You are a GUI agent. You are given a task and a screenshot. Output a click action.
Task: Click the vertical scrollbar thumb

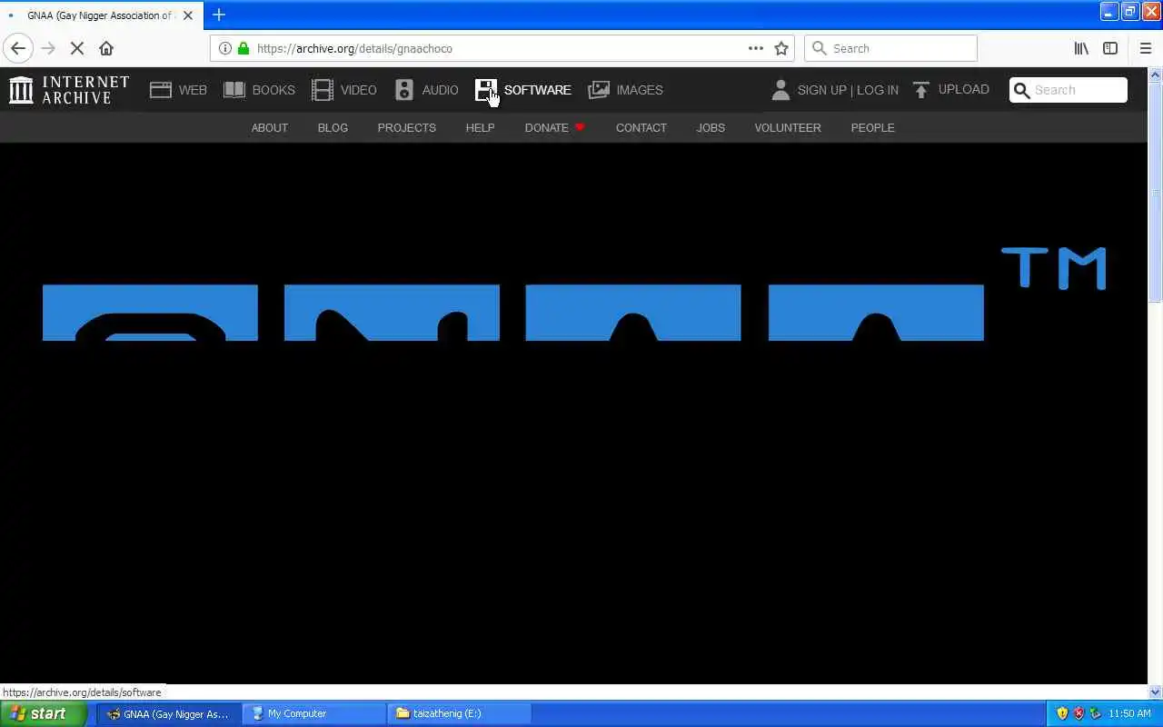1155,192
